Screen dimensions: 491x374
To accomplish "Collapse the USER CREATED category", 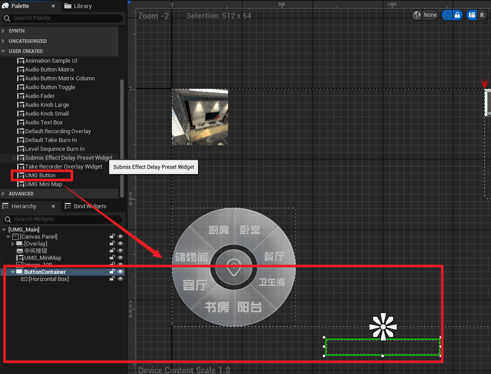I will click(3, 51).
